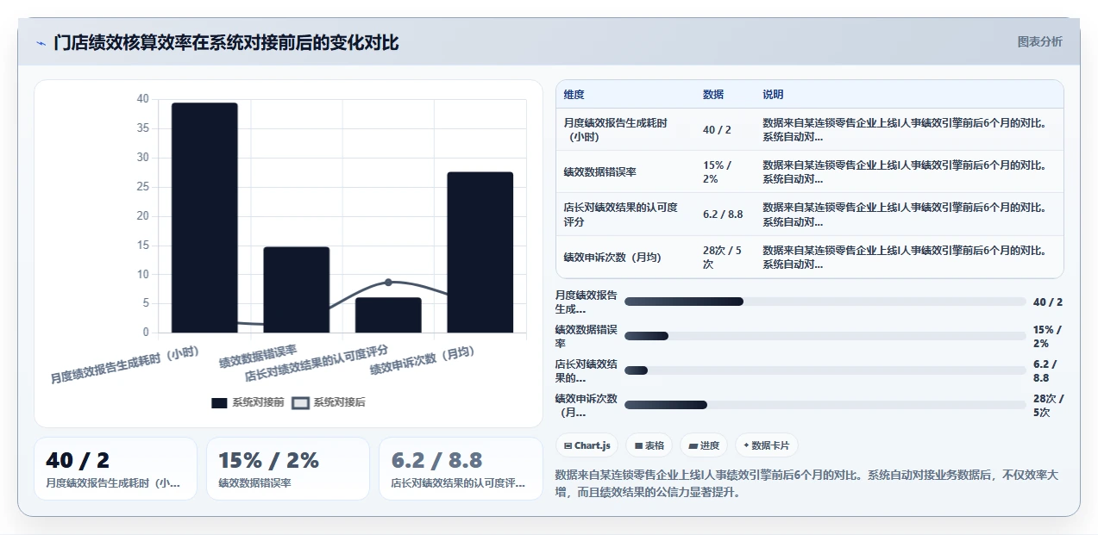Viewport: 1098px width, 535px height.
Task: Click the 6.2 / 8.8 table cell
Action: [x=723, y=214]
